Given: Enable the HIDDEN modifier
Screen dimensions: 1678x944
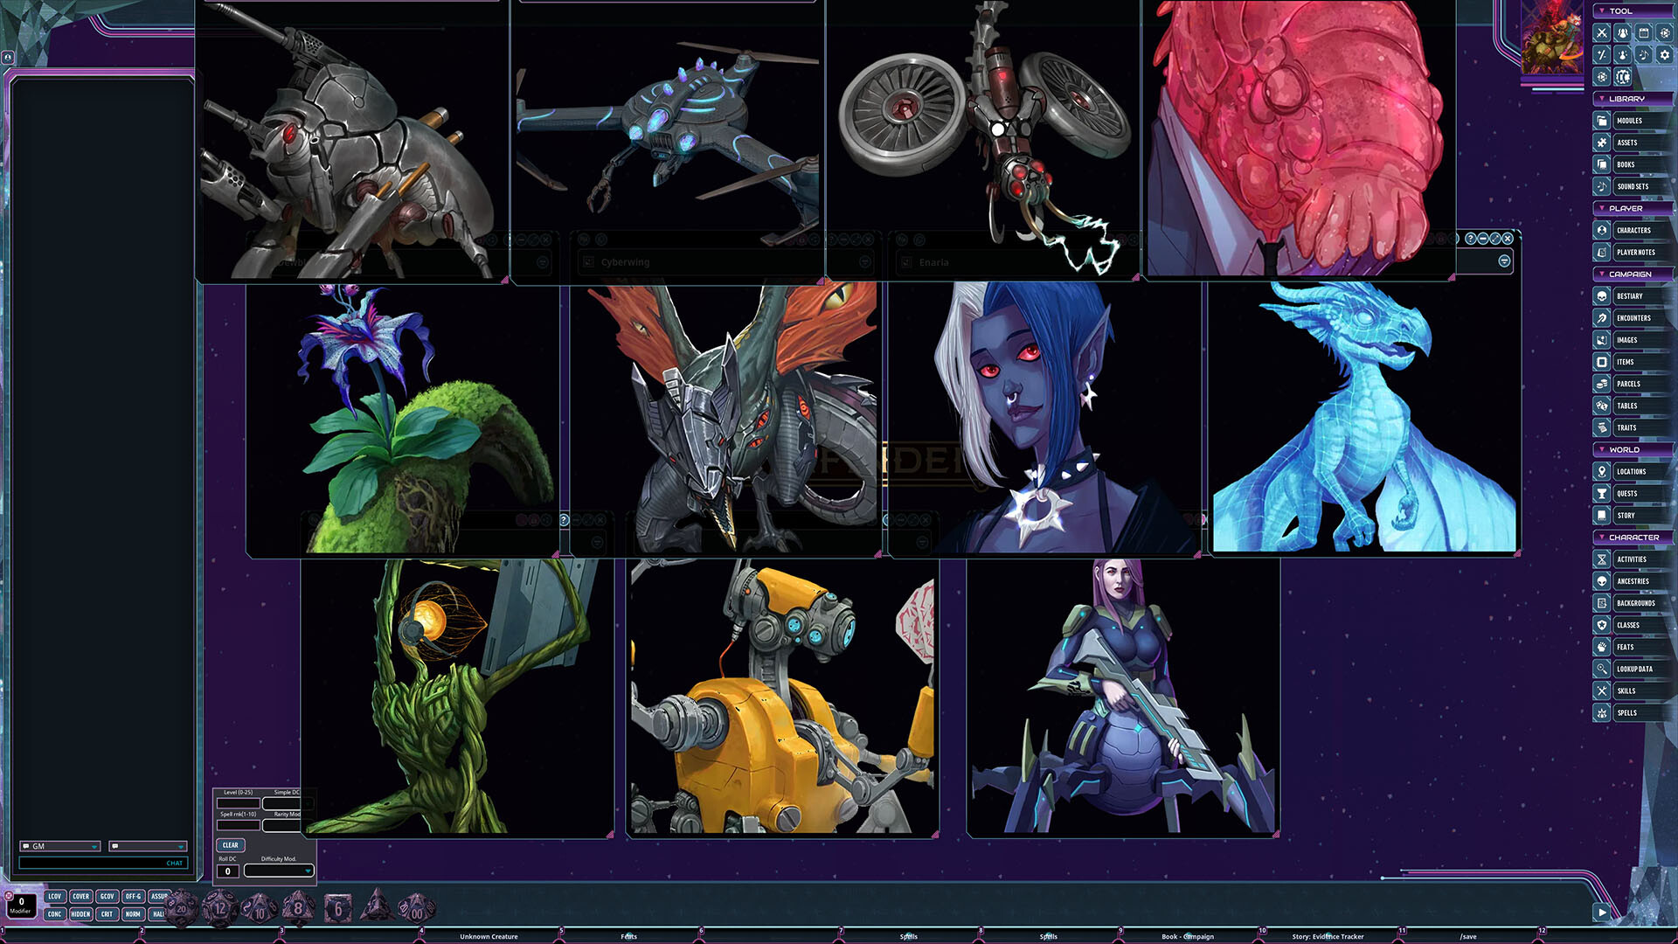Looking at the screenshot, I should [x=80, y=913].
